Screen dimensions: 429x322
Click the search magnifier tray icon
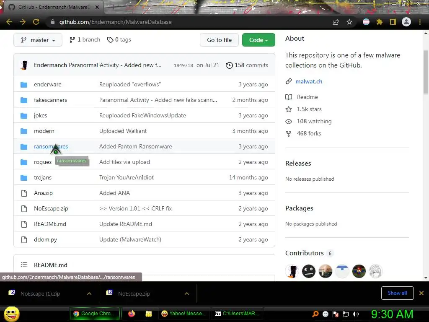(x=315, y=314)
